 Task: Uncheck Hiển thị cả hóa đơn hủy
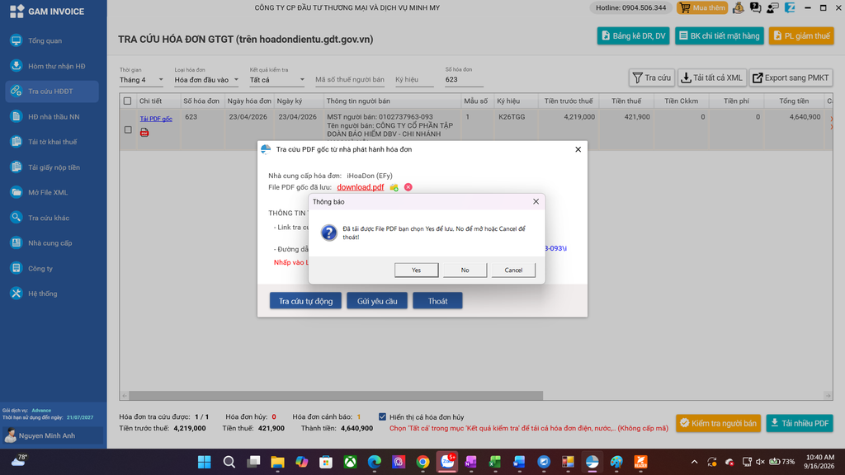(x=382, y=416)
